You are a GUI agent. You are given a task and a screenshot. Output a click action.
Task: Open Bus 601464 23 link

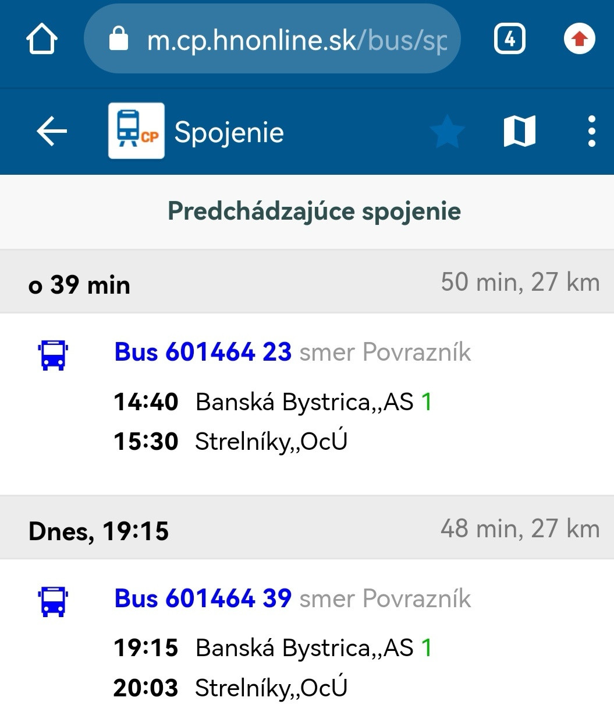203,352
